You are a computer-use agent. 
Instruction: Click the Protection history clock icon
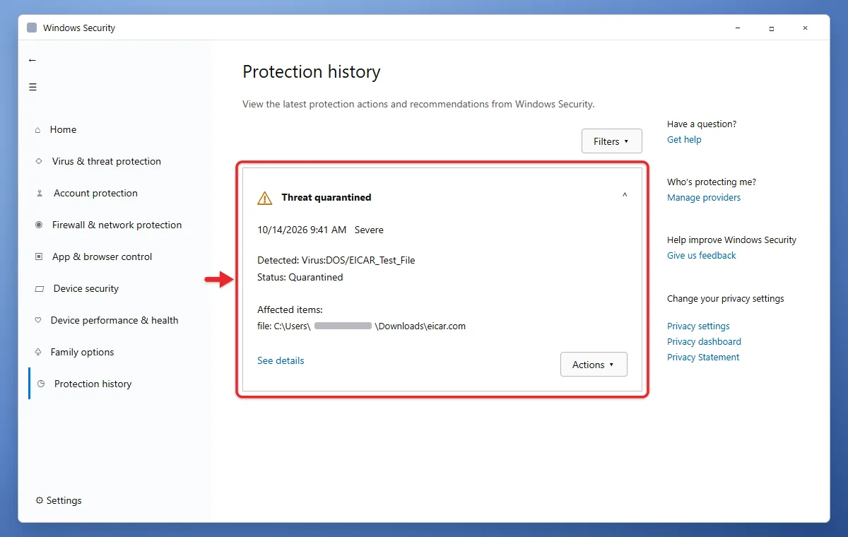click(41, 384)
